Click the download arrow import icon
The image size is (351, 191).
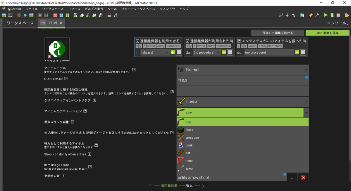pos(287,15)
